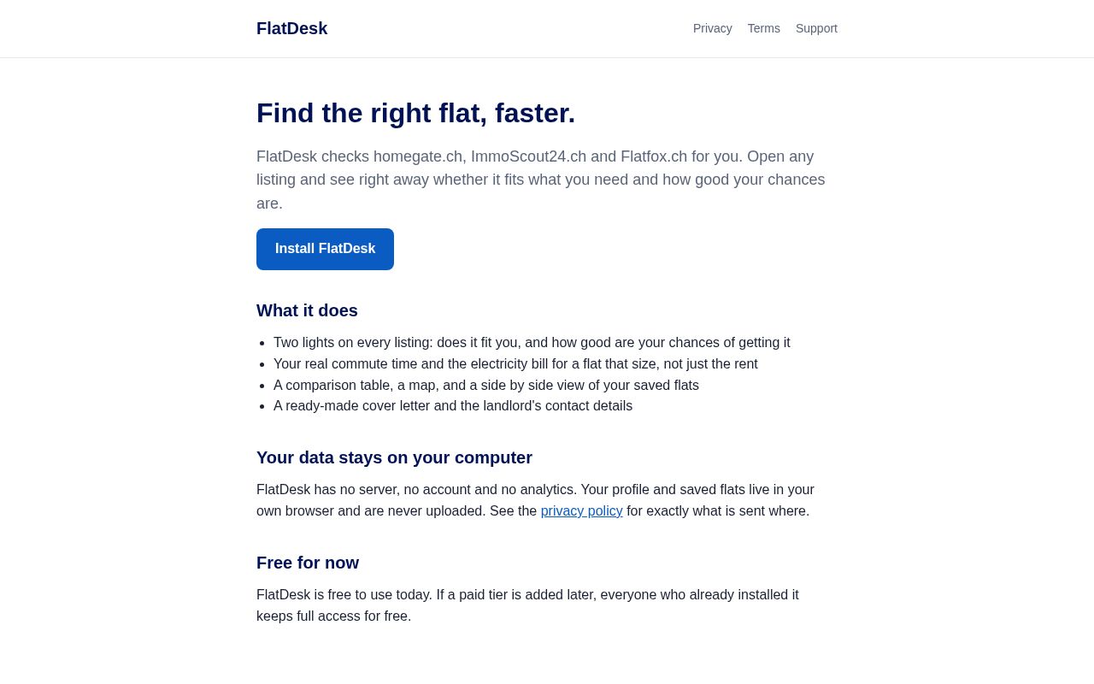Click the bullet about two lights on every listing
1094x684 pixels.
pyautogui.click(x=532, y=343)
